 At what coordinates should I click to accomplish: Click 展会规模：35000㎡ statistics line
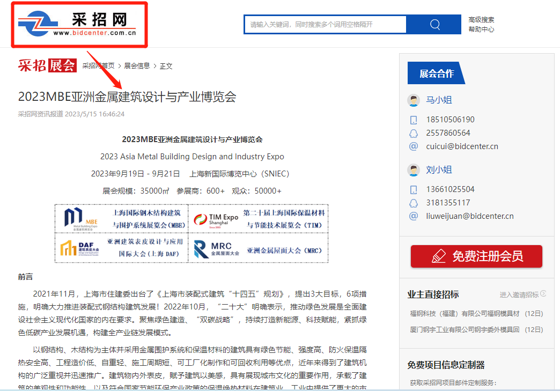coord(192,191)
